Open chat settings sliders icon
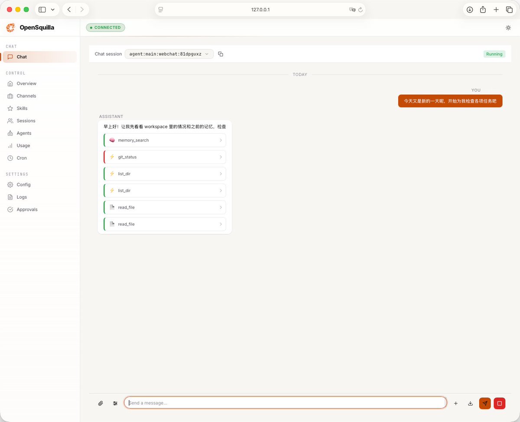Image resolution: width=520 pixels, height=422 pixels. click(x=115, y=403)
